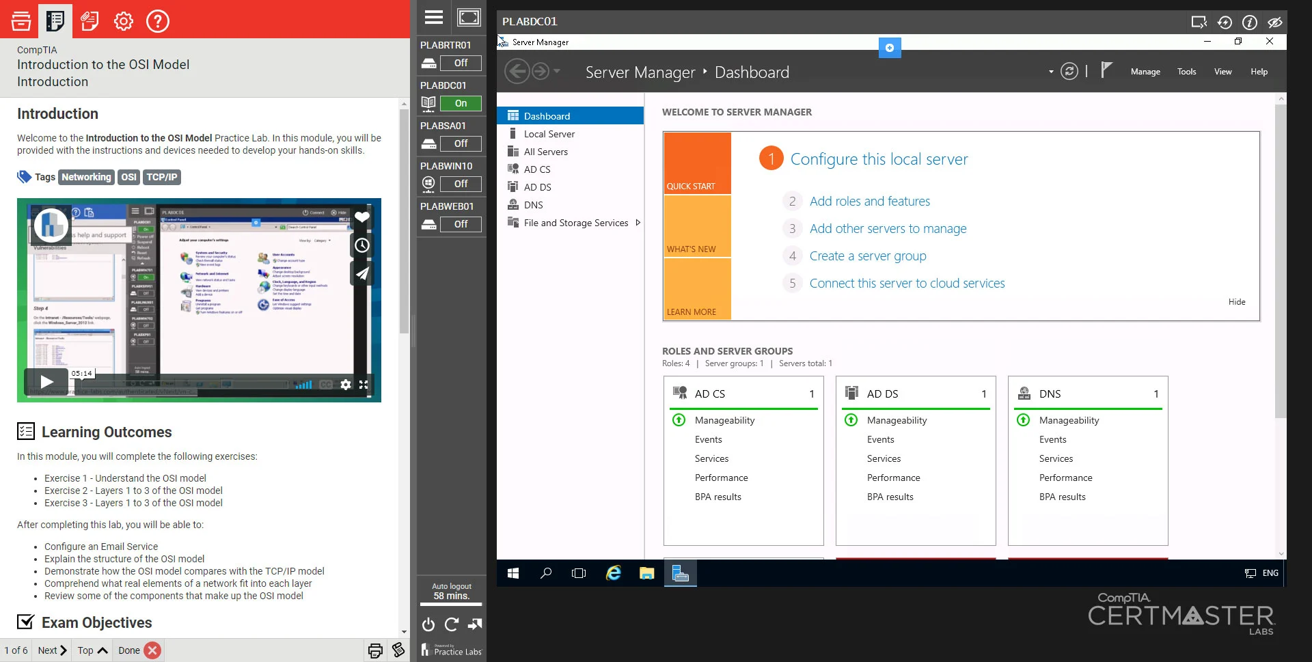Open the Tools menu
1312x662 pixels.
pos(1186,72)
